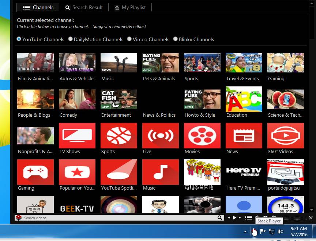
Task: Show hidden system tray icons arrow
Action: click(245, 232)
